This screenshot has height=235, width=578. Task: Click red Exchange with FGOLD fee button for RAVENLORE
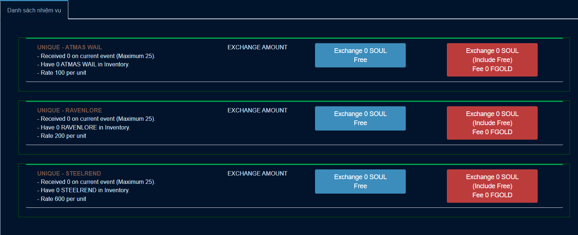pos(492,123)
